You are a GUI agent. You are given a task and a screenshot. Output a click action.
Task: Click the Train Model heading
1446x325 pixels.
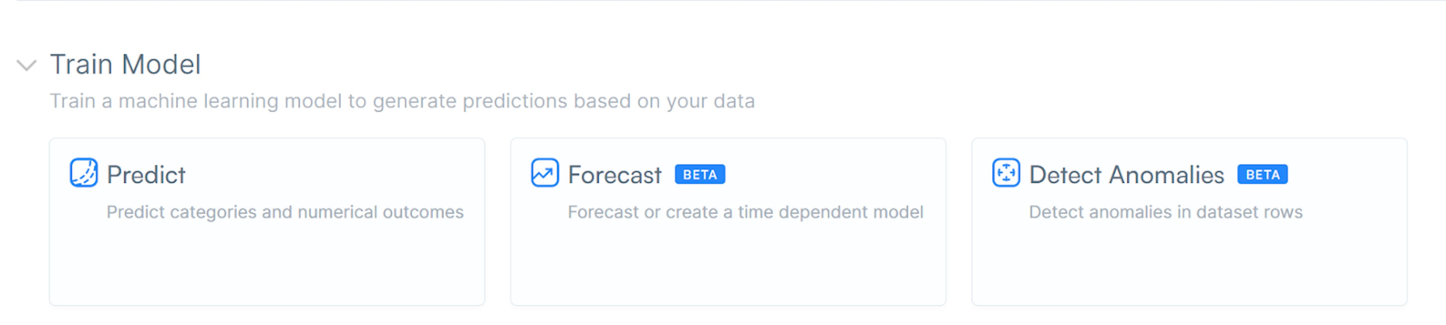tap(125, 64)
